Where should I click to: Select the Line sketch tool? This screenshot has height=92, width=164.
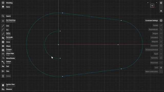click(3, 26)
